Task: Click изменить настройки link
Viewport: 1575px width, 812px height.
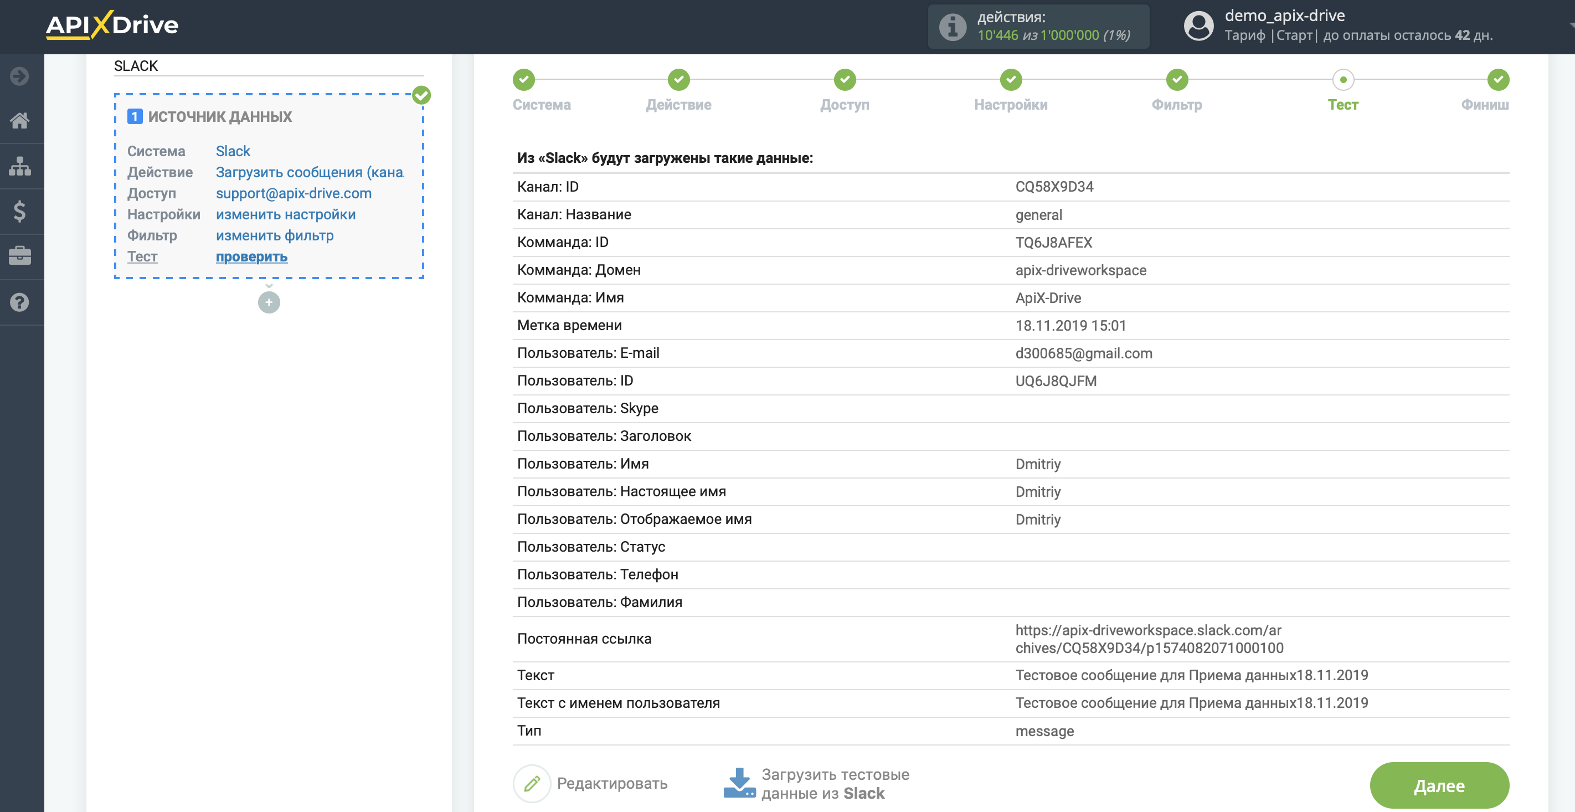Action: [286, 214]
